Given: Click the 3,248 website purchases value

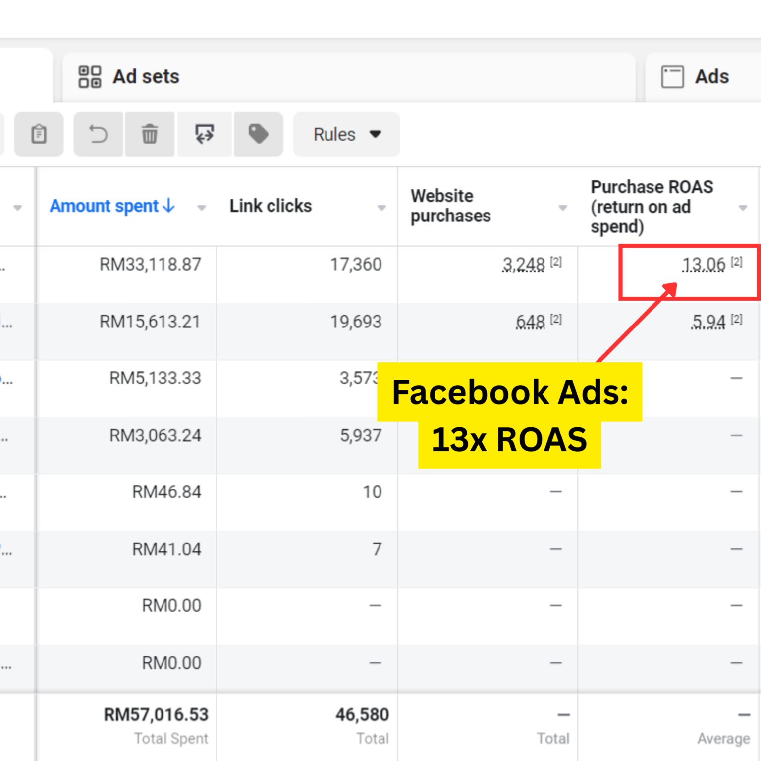Looking at the screenshot, I should point(523,265).
